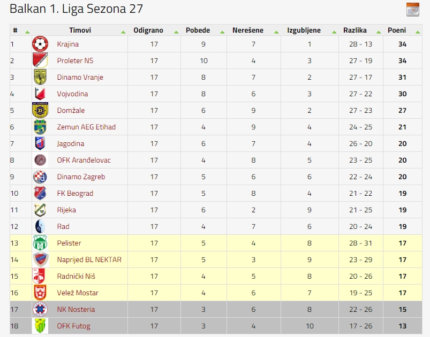Click the Domžale yellow shield crest

click(x=40, y=110)
